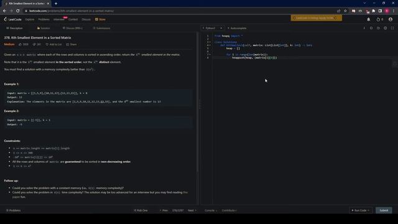
Task: Toggle the Autocomplete option
Action: [237, 28]
